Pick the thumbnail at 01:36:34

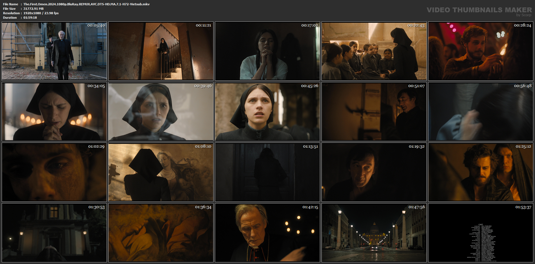[161, 233]
